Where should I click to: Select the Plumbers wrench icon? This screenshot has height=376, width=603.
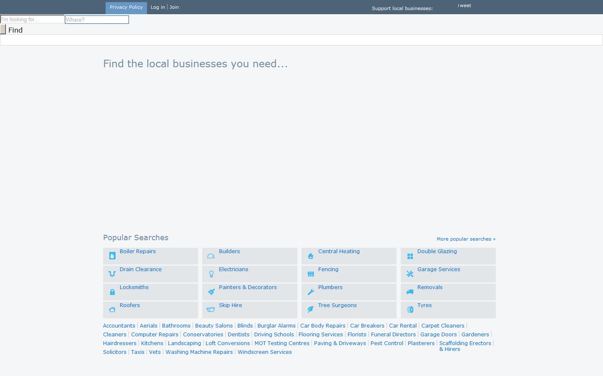tap(311, 292)
